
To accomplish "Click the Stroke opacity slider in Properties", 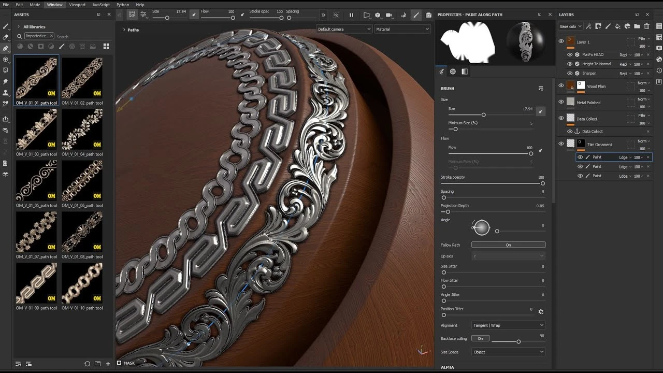I will pos(493,183).
